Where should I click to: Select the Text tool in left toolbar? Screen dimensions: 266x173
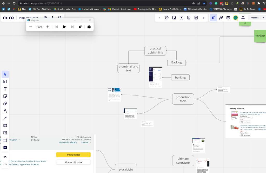(5, 89)
